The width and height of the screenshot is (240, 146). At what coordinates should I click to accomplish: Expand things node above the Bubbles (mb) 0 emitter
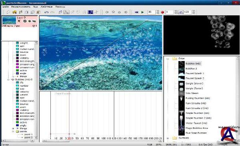[13, 77]
